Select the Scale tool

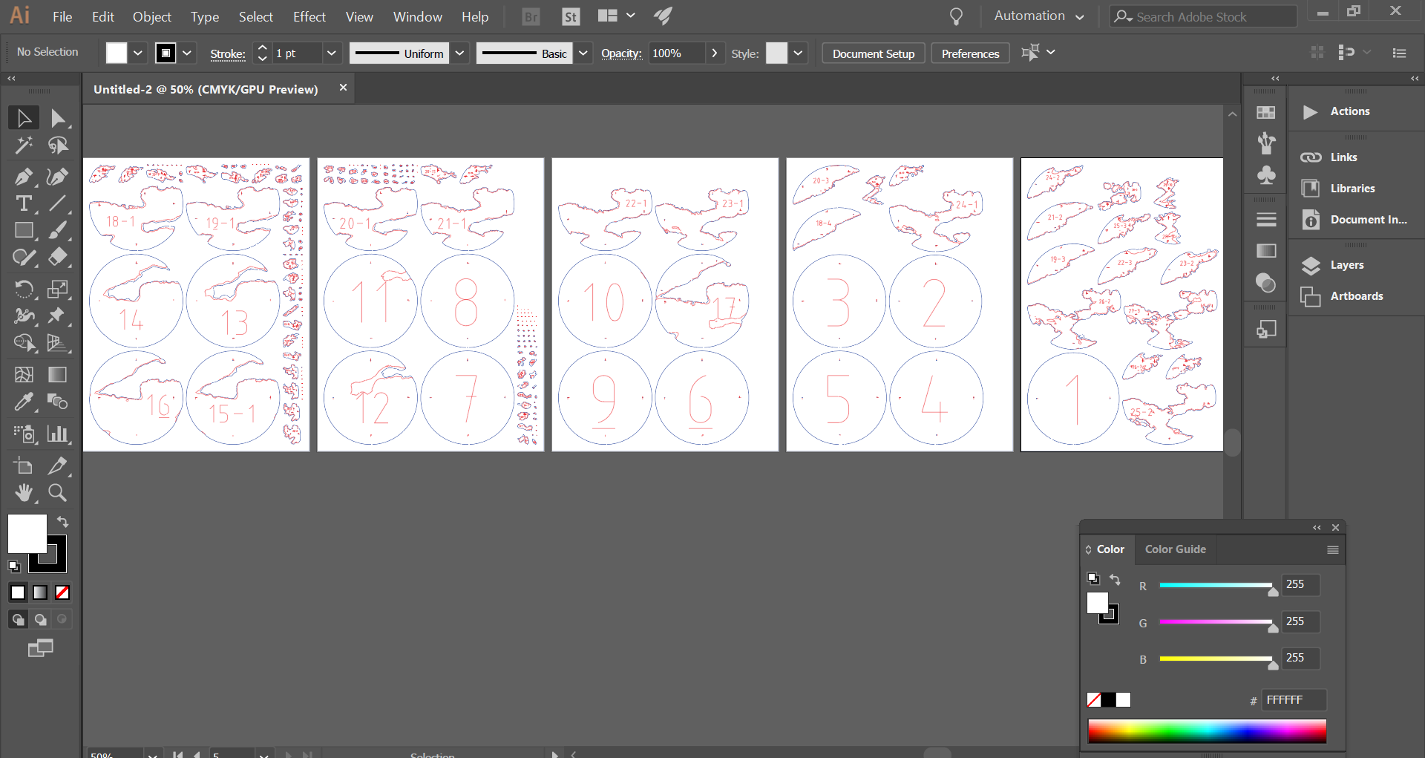(58, 289)
